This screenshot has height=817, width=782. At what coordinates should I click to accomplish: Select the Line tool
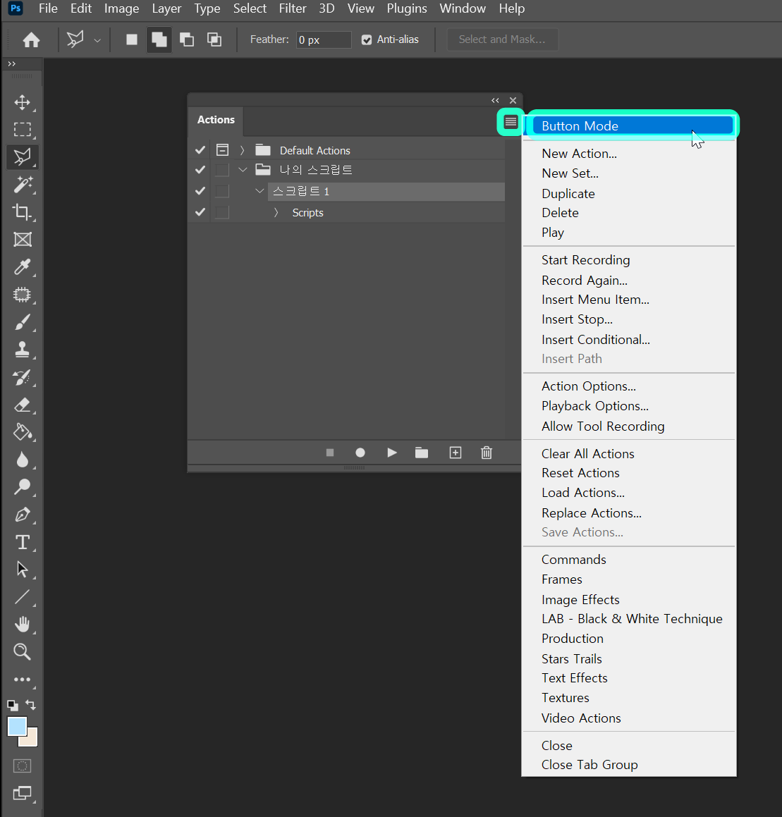[x=22, y=597]
